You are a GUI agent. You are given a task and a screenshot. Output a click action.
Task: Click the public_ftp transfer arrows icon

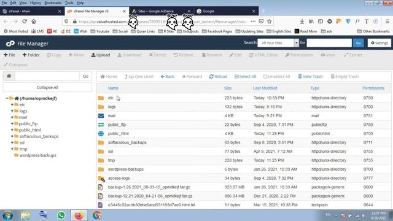point(101,125)
